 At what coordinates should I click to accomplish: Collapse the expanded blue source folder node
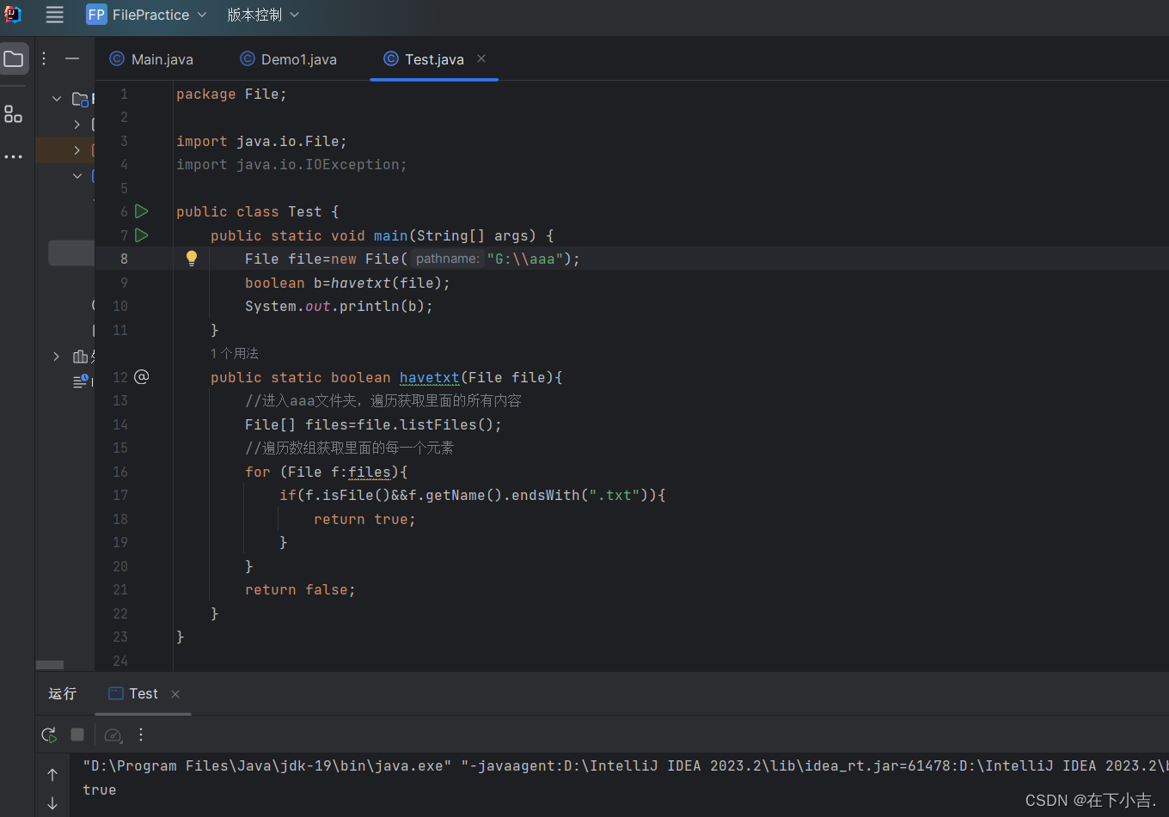pyautogui.click(x=77, y=175)
